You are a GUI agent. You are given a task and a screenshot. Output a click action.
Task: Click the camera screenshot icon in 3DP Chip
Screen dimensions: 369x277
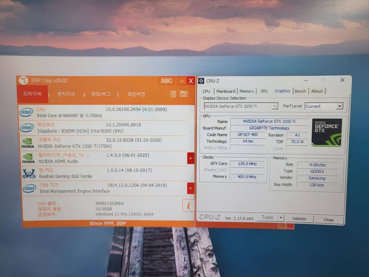pyautogui.click(x=183, y=94)
